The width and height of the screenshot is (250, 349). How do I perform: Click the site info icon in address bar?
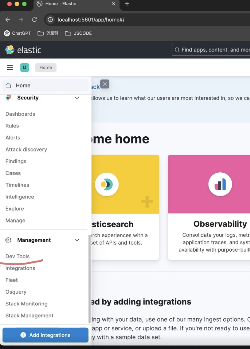pos(50,20)
